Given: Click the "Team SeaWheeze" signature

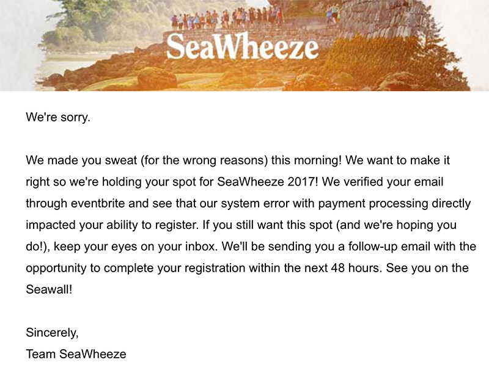Looking at the screenshot, I should click(x=76, y=354).
